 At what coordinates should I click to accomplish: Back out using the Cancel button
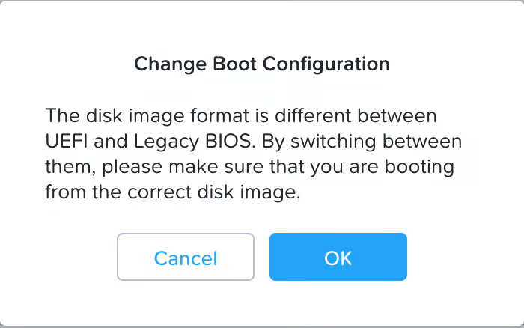point(186,257)
